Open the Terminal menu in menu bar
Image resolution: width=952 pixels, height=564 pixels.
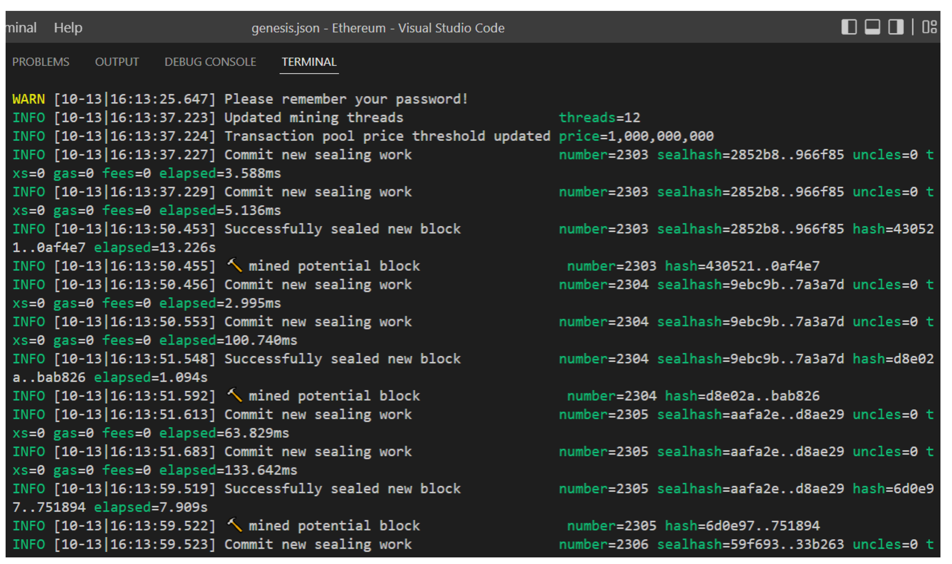point(21,28)
